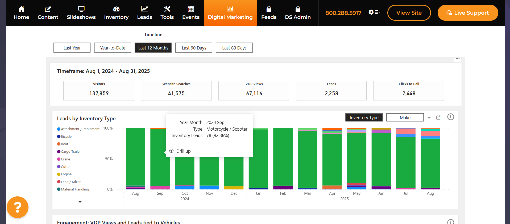This screenshot has width=510, height=224.
Task: Open the Tools menu
Action: [x=167, y=13]
